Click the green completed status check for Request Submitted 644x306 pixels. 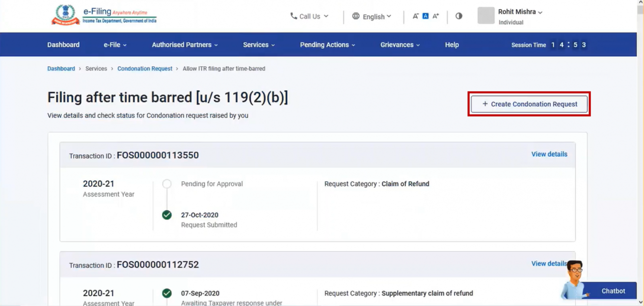167,215
